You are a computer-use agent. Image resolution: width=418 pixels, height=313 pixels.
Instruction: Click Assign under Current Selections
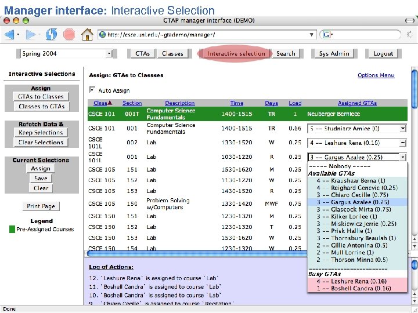click(x=41, y=169)
